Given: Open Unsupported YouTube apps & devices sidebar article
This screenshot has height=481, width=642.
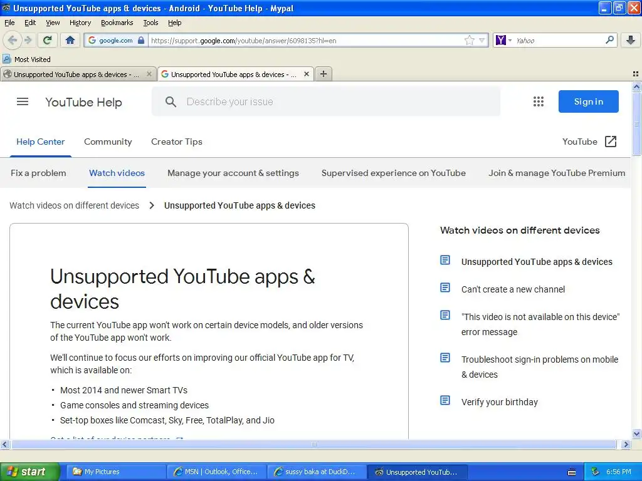Looking at the screenshot, I should [537, 262].
